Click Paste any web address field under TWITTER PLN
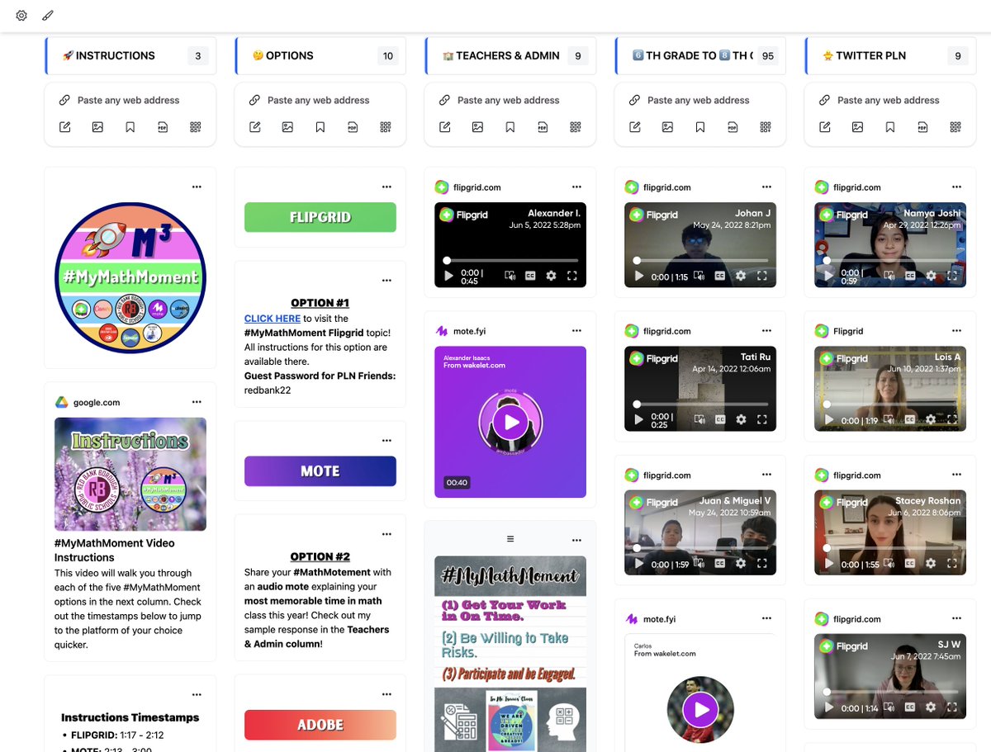Viewport: 991px width, 752px height. [x=889, y=100]
